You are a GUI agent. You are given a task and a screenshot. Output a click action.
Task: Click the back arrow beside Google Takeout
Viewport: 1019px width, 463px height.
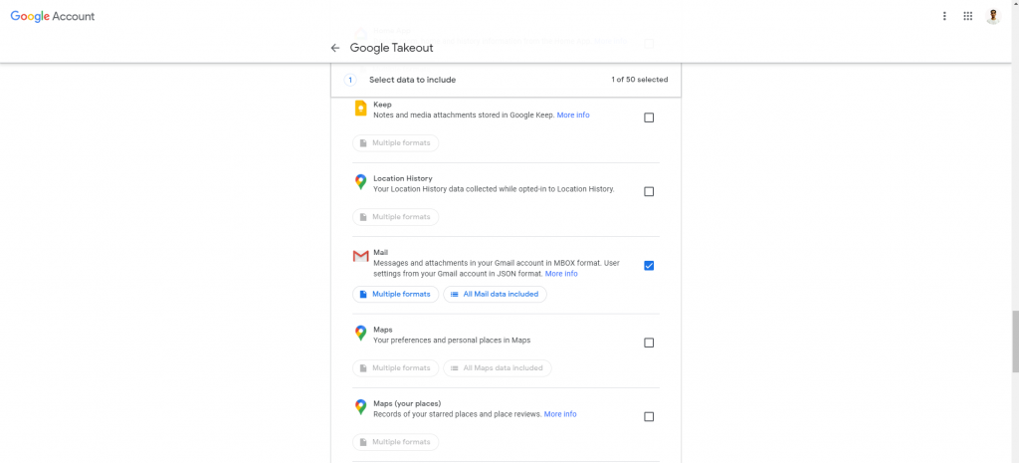click(335, 48)
